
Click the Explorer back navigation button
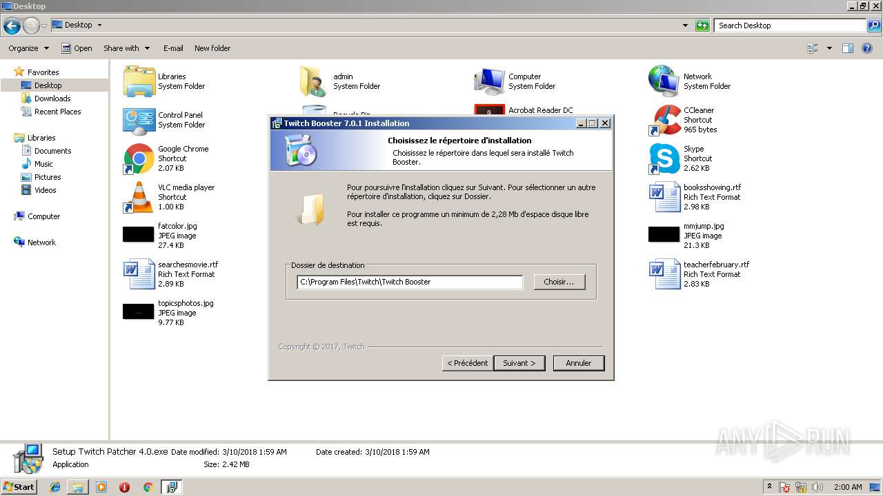point(12,26)
